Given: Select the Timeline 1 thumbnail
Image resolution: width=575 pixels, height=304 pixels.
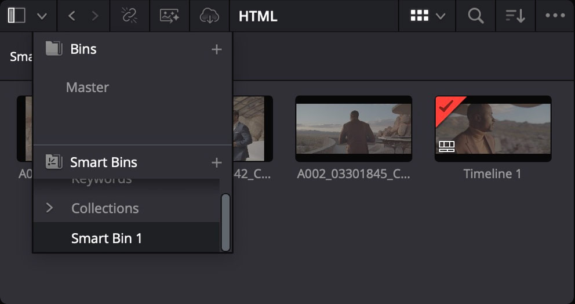Looking at the screenshot, I should [x=493, y=128].
